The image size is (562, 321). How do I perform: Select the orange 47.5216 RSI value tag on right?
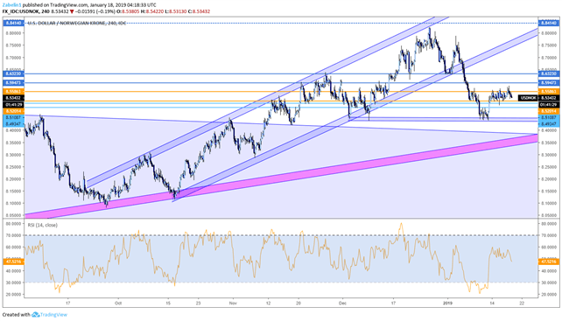tap(548, 262)
